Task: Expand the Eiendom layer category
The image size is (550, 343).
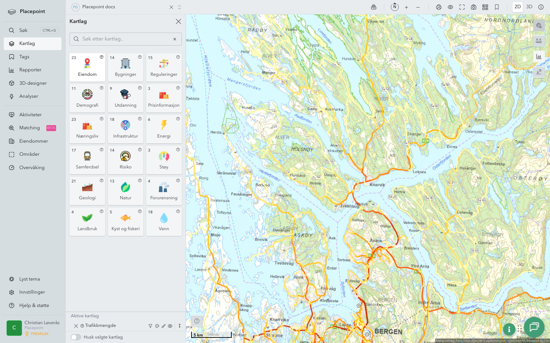Action: pyautogui.click(x=87, y=67)
